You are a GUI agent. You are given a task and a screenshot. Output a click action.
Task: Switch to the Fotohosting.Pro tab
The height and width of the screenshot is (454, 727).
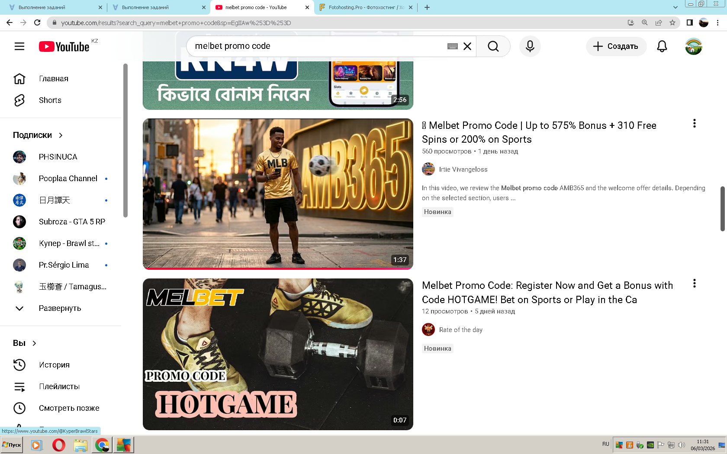pos(366,7)
